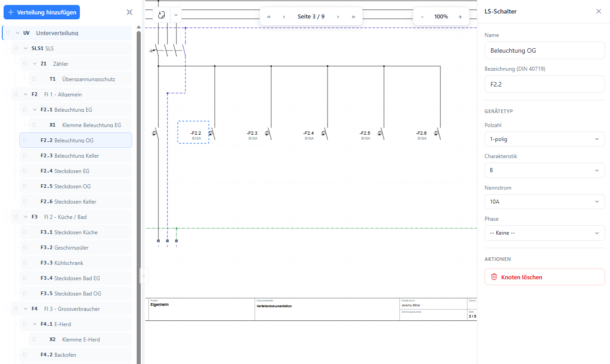The width and height of the screenshot is (610, 364).
Task: Collapse the sidebar tree via the crossed arrows icon
Action: click(x=129, y=12)
